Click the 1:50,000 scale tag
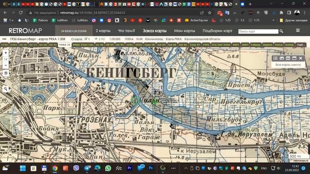The width and height of the screenshot is (310, 174). pos(115,39)
